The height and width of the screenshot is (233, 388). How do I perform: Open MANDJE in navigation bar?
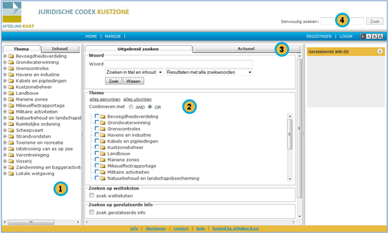113,36
